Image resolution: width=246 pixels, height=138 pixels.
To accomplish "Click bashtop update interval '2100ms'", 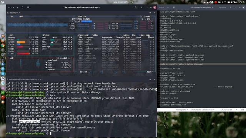I will point(147,16).
